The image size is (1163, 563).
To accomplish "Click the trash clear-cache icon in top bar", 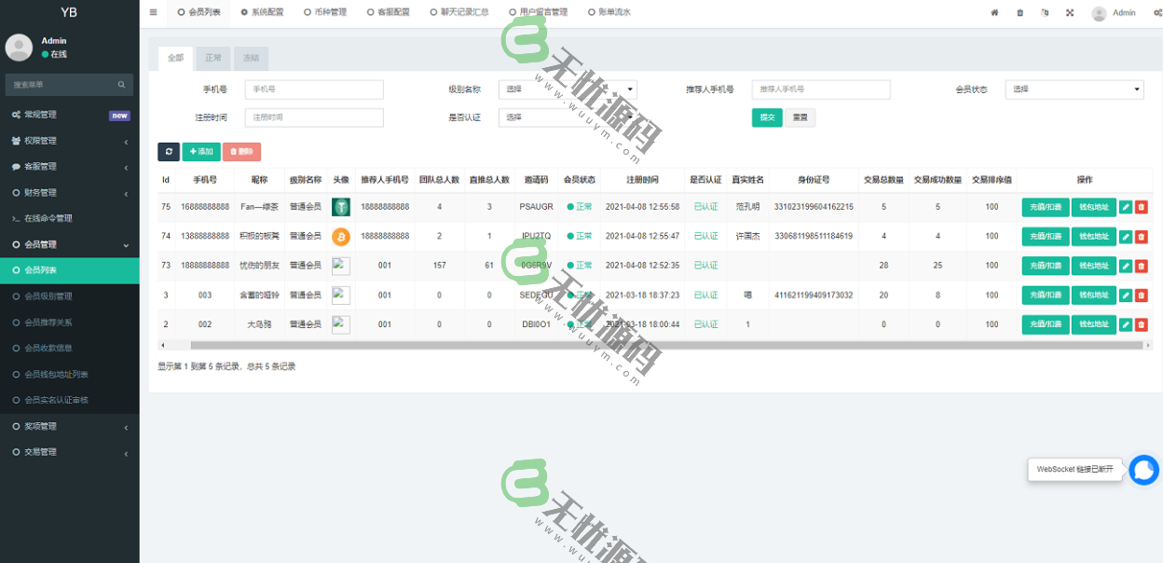I will (x=1019, y=13).
